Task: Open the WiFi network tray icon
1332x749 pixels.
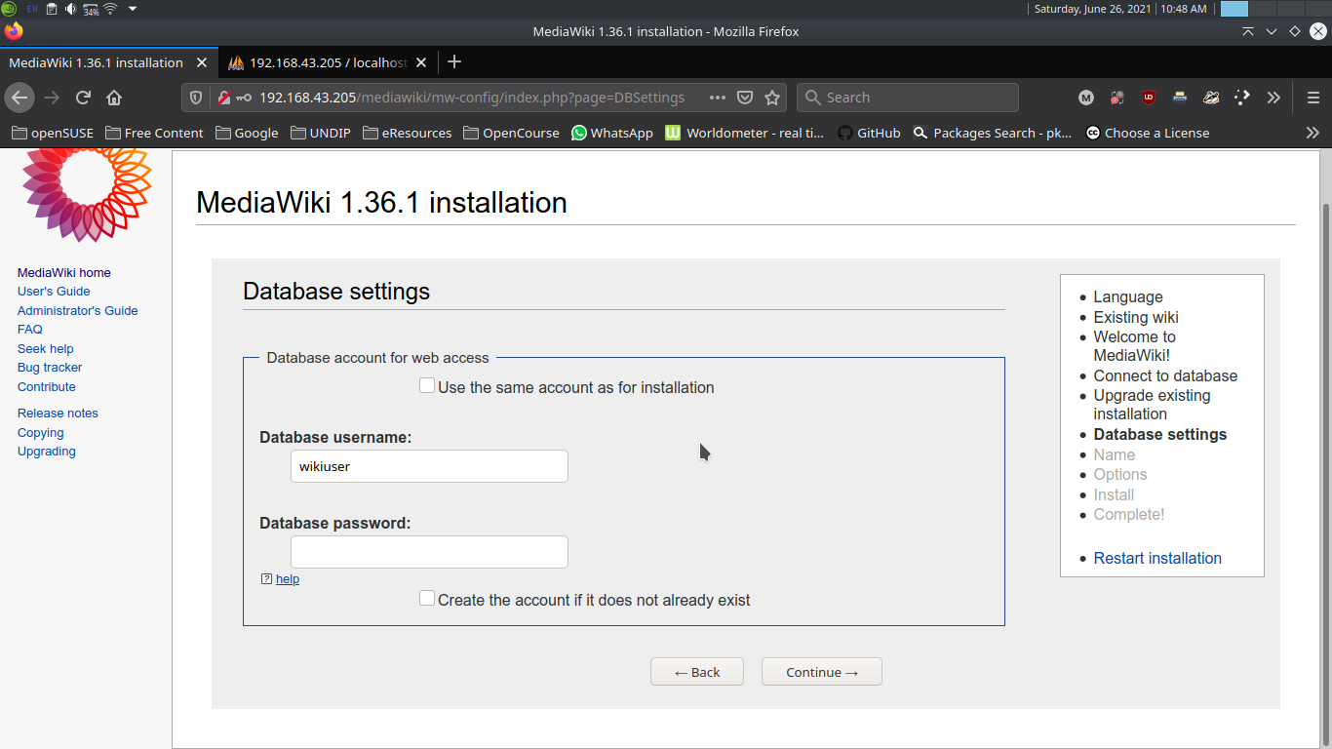Action: point(110,9)
